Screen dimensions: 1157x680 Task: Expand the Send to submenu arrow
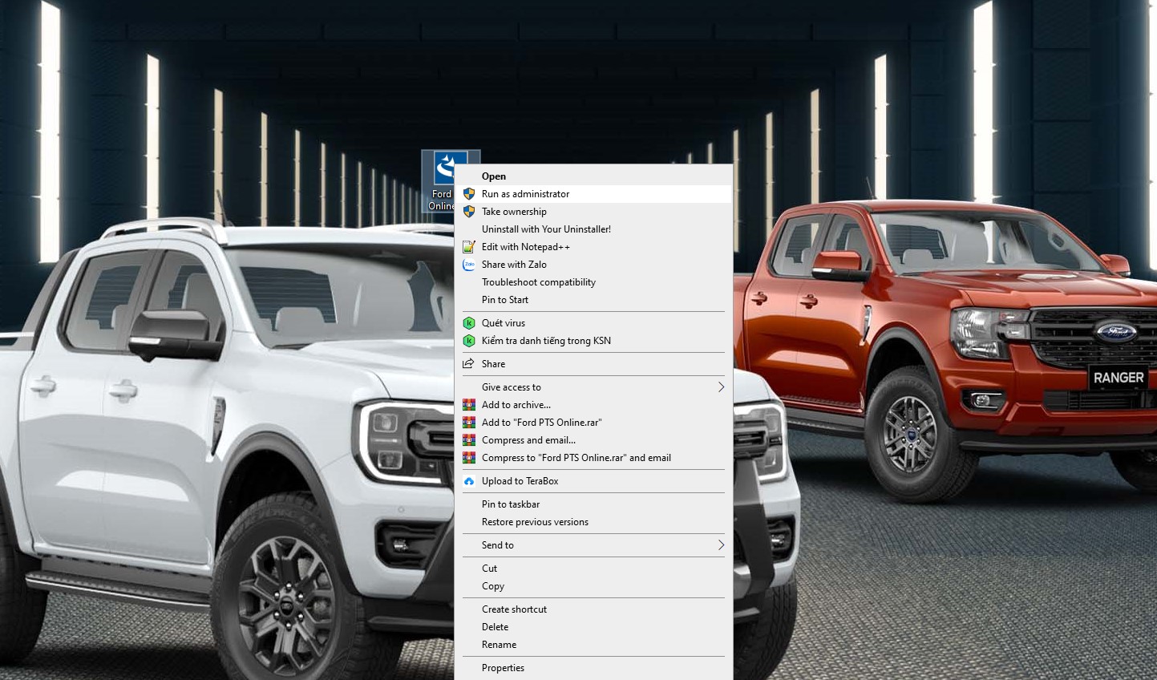click(721, 545)
